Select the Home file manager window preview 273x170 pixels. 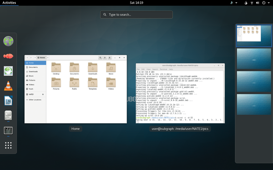(x=76, y=89)
